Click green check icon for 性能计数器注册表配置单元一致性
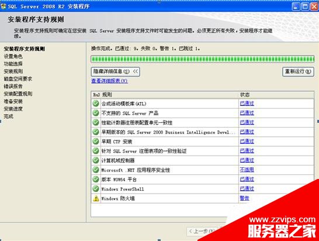Viewport: 319px width, 241px height. pyautogui.click(x=96, y=122)
